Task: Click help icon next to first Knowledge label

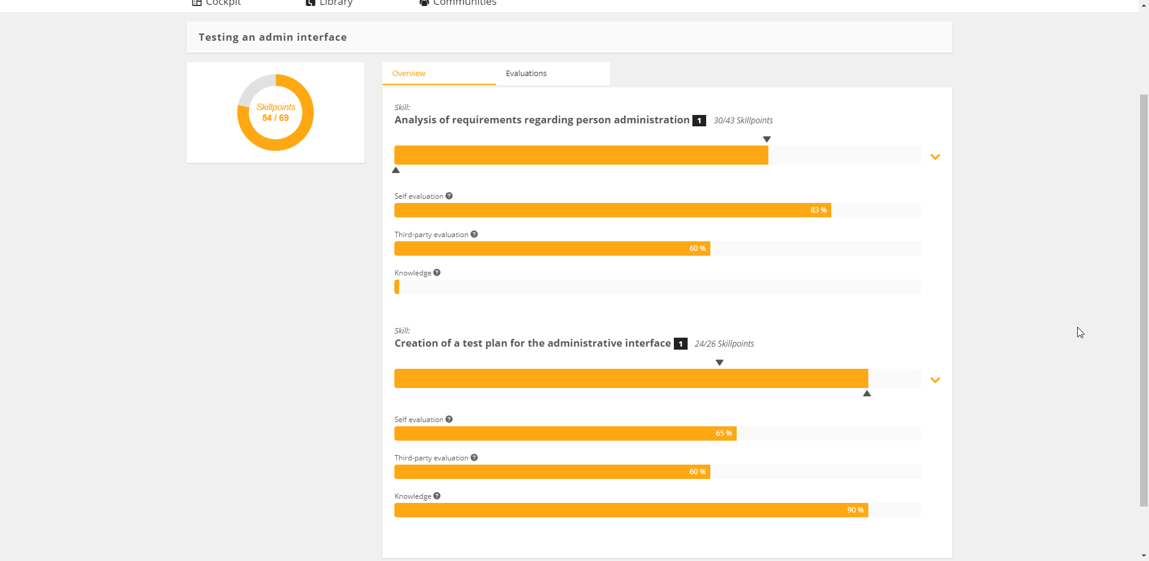Action: (x=437, y=272)
